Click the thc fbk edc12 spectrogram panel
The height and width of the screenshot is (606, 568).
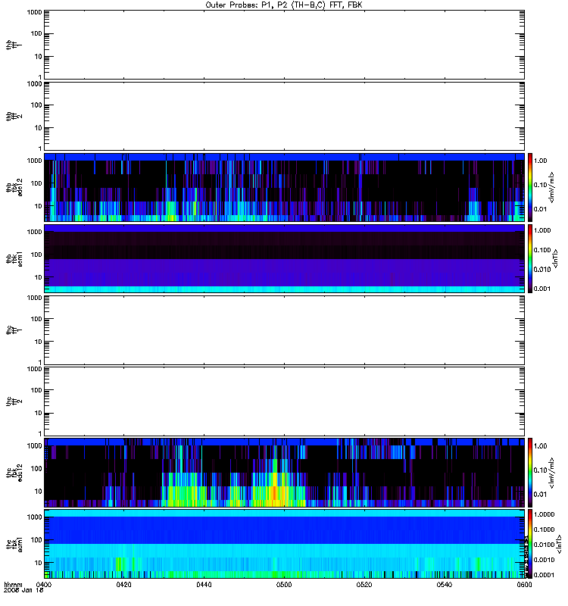pyautogui.click(x=284, y=473)
